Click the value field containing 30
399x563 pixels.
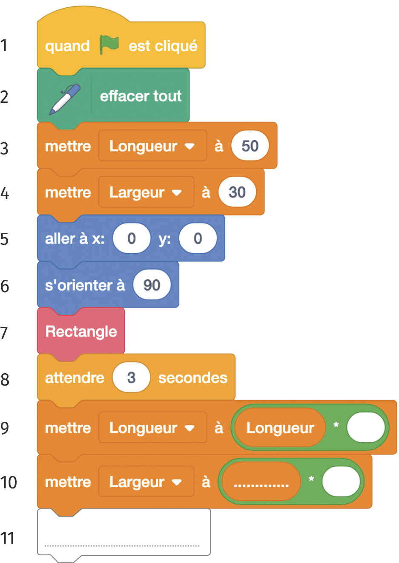[x=237, y=192]
